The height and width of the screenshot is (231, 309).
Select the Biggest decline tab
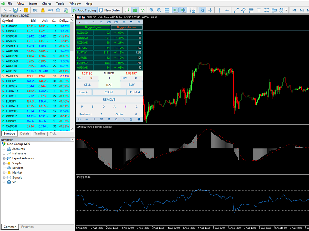[x=126, y=27]
